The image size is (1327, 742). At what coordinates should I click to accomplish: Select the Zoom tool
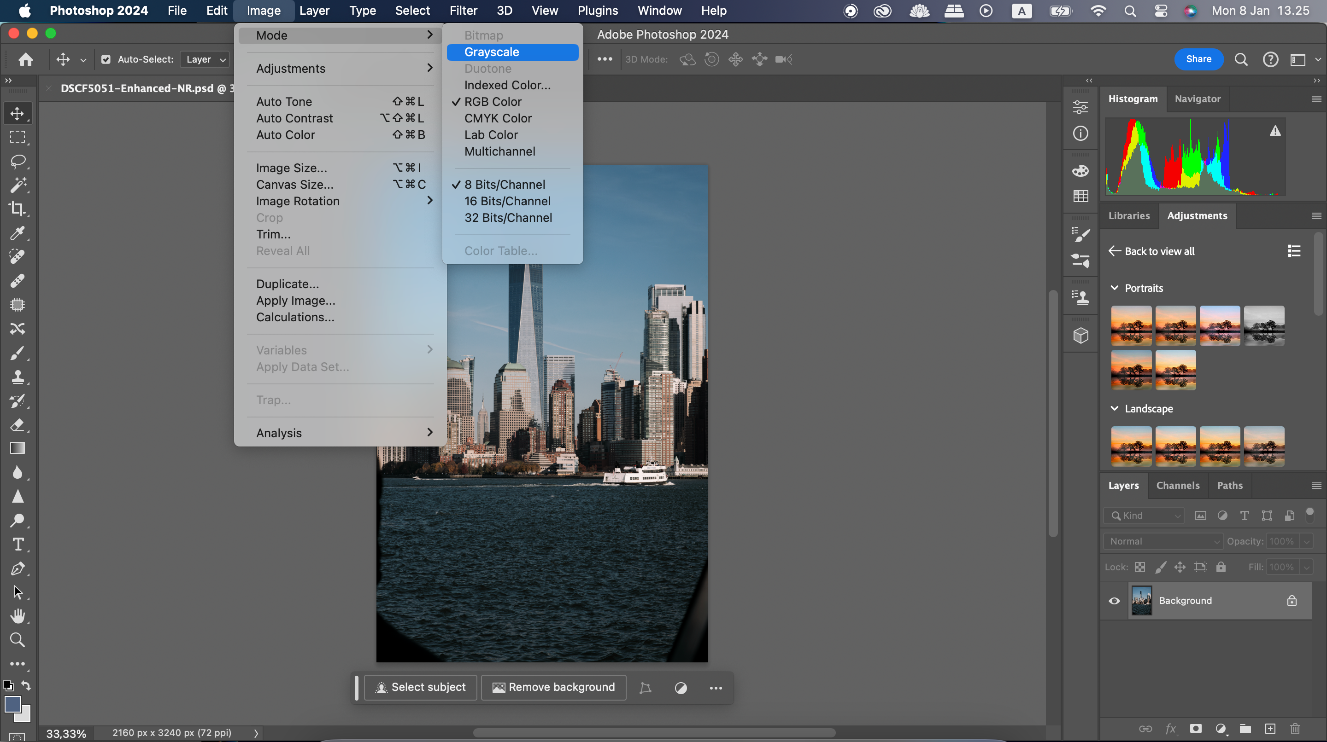18,640
